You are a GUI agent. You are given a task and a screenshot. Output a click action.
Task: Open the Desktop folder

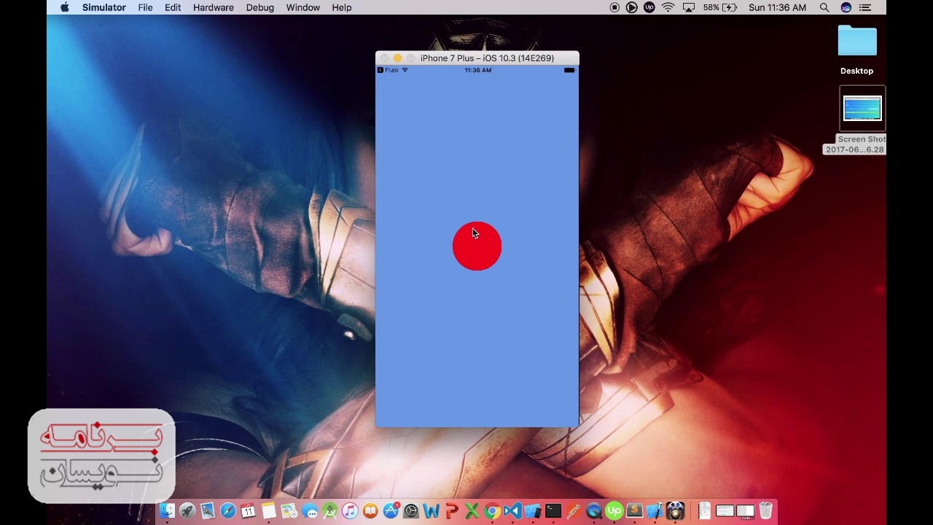(x=856, y=42)
